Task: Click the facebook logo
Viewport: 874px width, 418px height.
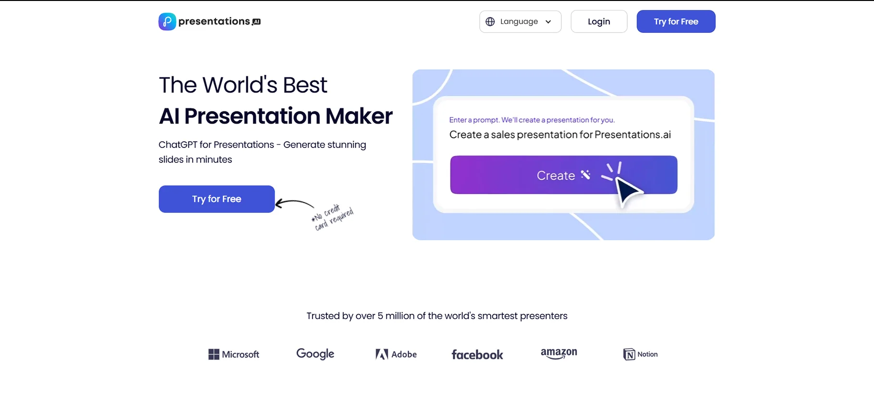Action: 477,355
